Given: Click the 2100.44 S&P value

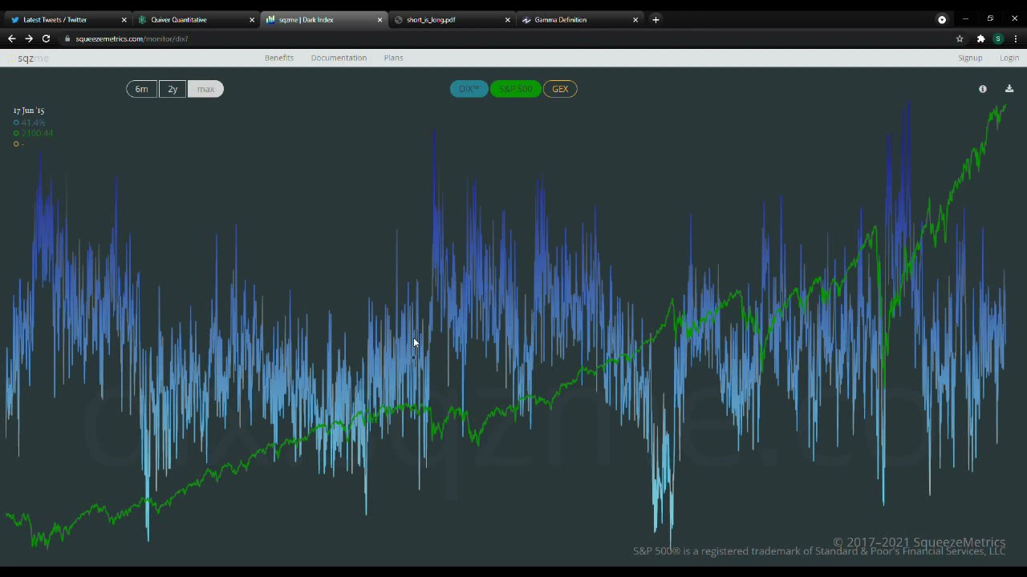Looking at the screenshot, I should tap(37, 133).
